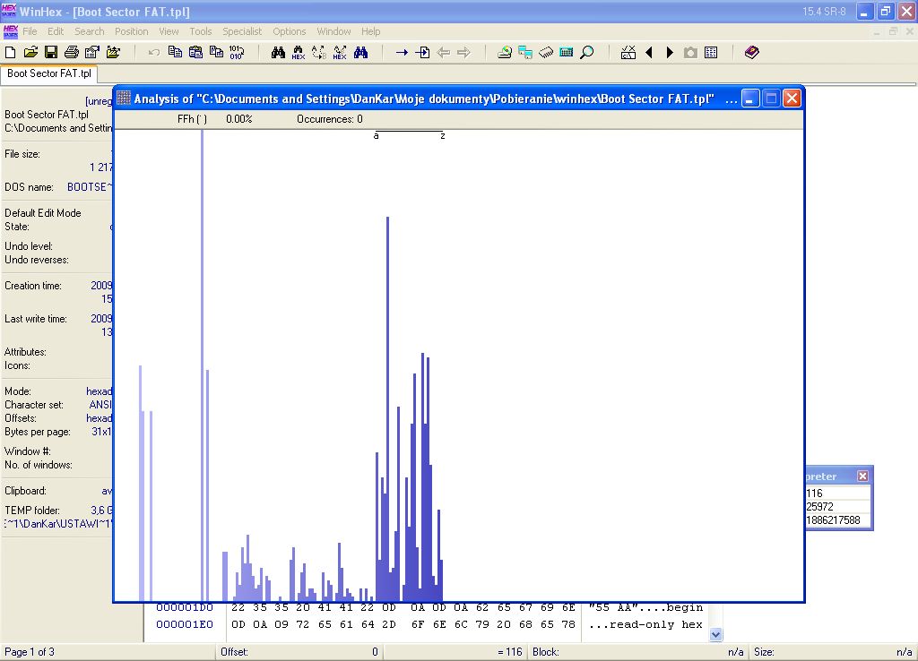Open the Search menu
The height and width of the screenshot is (661, 918).
pos(89,31)
